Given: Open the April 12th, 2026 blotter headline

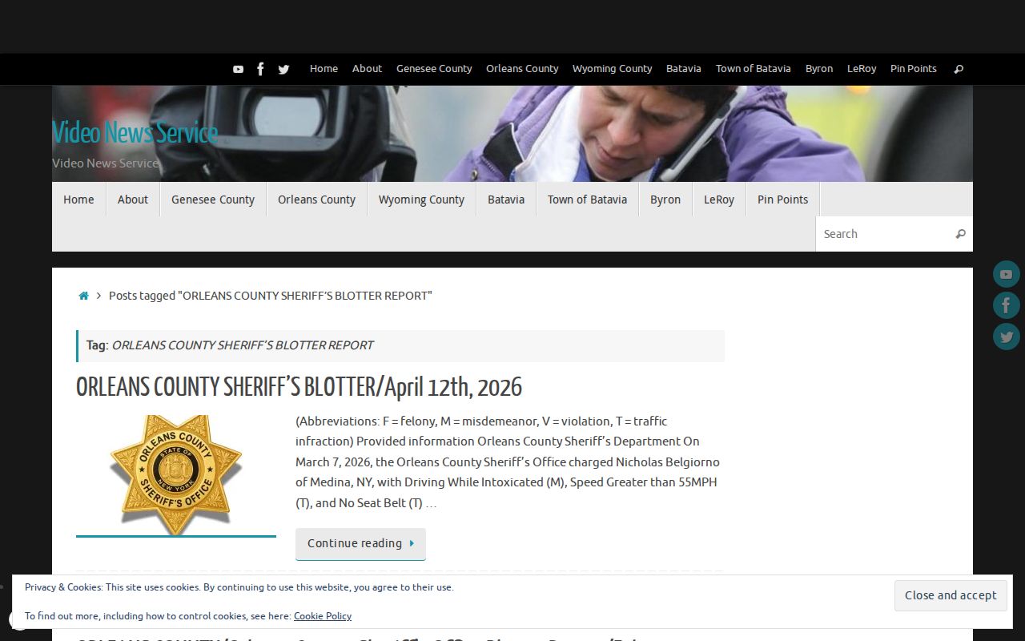Looking at the screenshot, I should (299, 388).
